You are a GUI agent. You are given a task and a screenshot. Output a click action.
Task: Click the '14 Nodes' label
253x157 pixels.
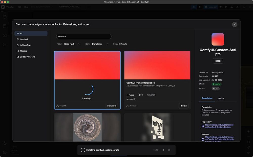[x=130, y=95]
